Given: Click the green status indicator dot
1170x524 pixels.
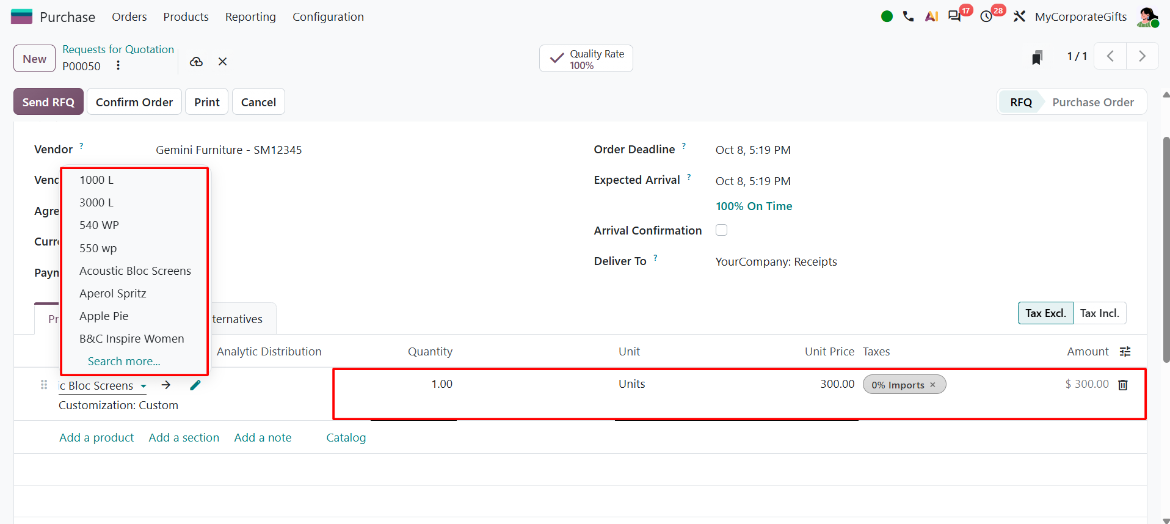Looking at the screenshot, I should pyautogui.click(x=887, y=16).
